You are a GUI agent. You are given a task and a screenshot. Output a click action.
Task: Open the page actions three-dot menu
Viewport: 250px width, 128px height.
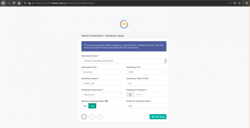coord(230,3)
